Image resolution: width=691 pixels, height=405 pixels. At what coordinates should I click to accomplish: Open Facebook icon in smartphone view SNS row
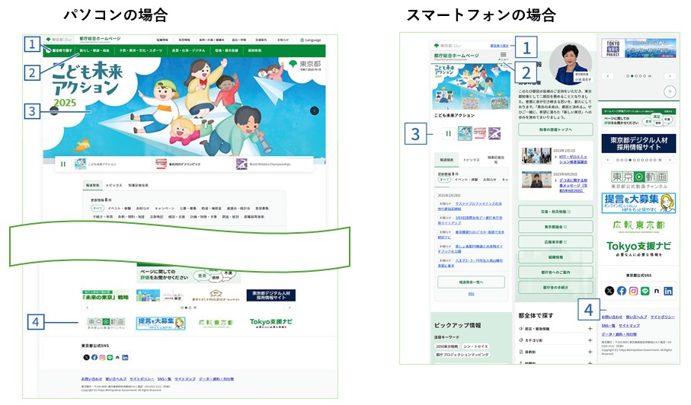622,291
